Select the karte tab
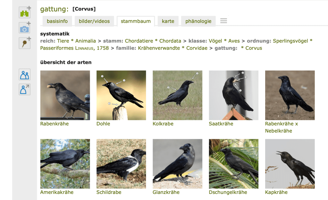The image size is (328, 200). click(x=168, y=21)
